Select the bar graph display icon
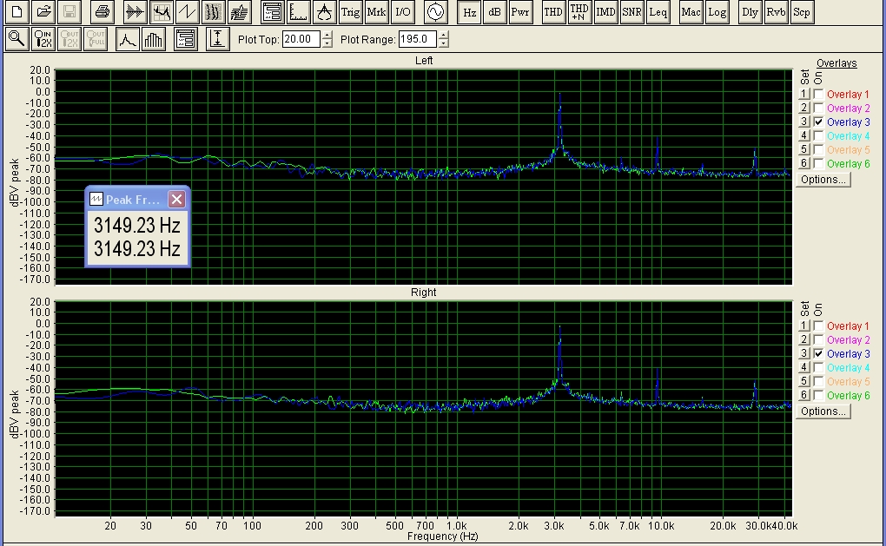This screenshot has height=546, width=886. 154,39
